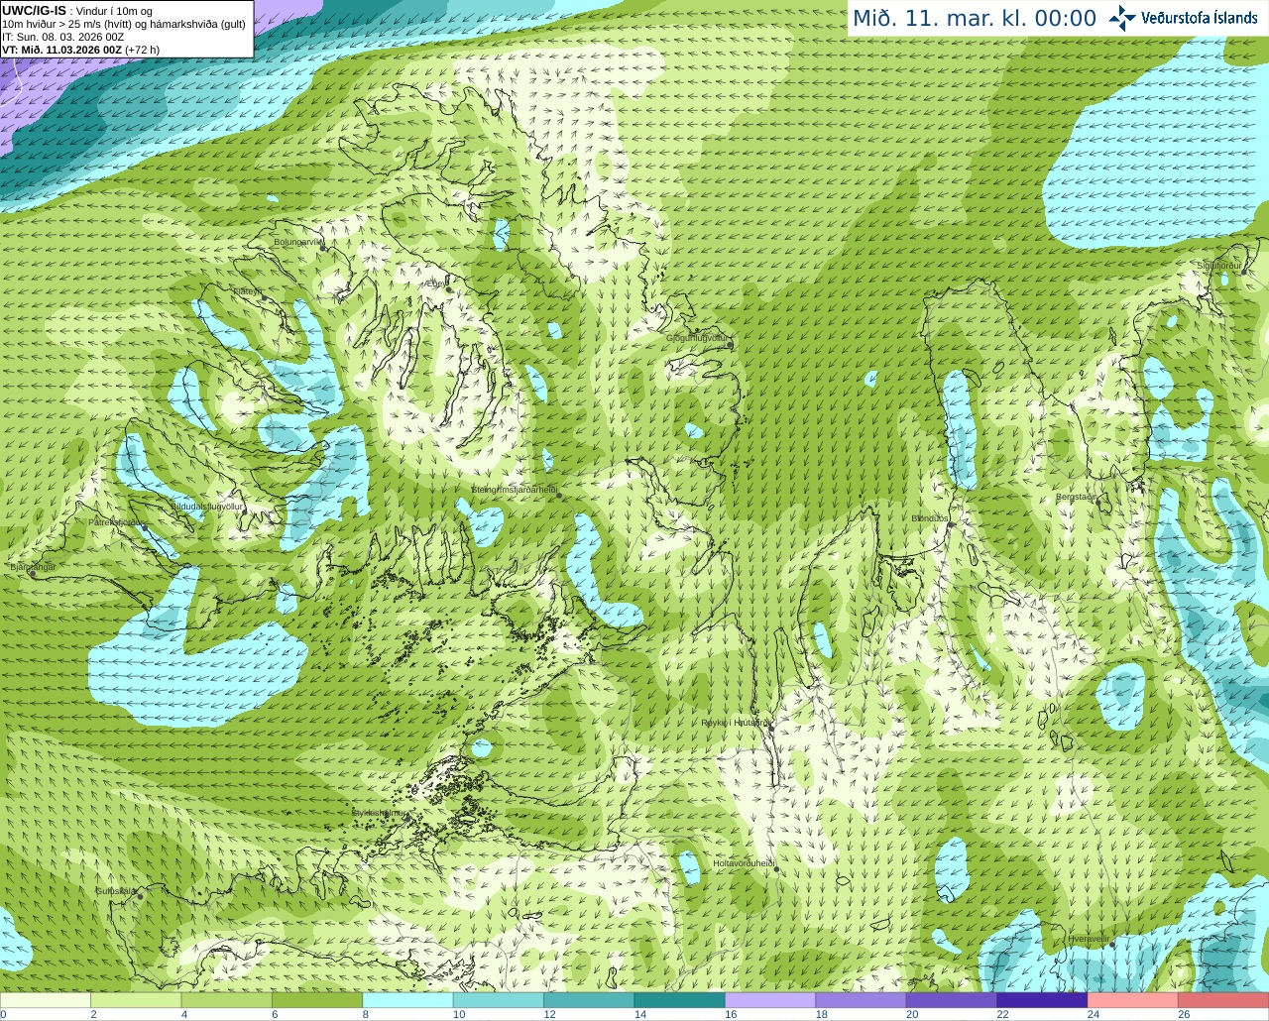The image size is (1269, 1021).
Task: Click the '10m hviður > 25 m/s' description line
Action: coord(125,24)
